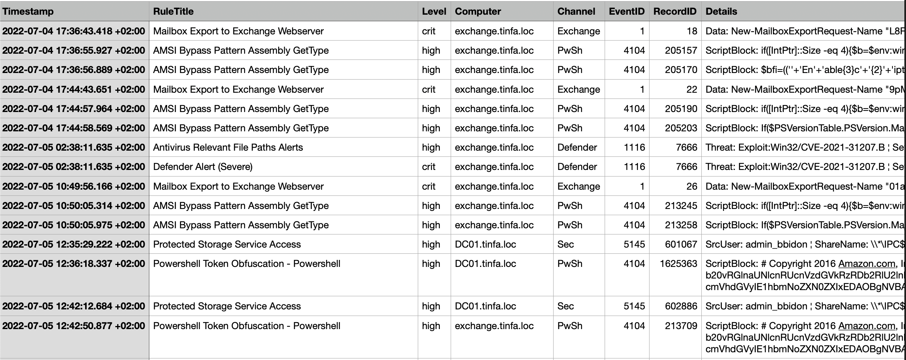The width and height of the screenshot is (906, 360).
Task: Click timestamp 2022-07-04 17:36:43.418 cell
Action: click(74, 31)
